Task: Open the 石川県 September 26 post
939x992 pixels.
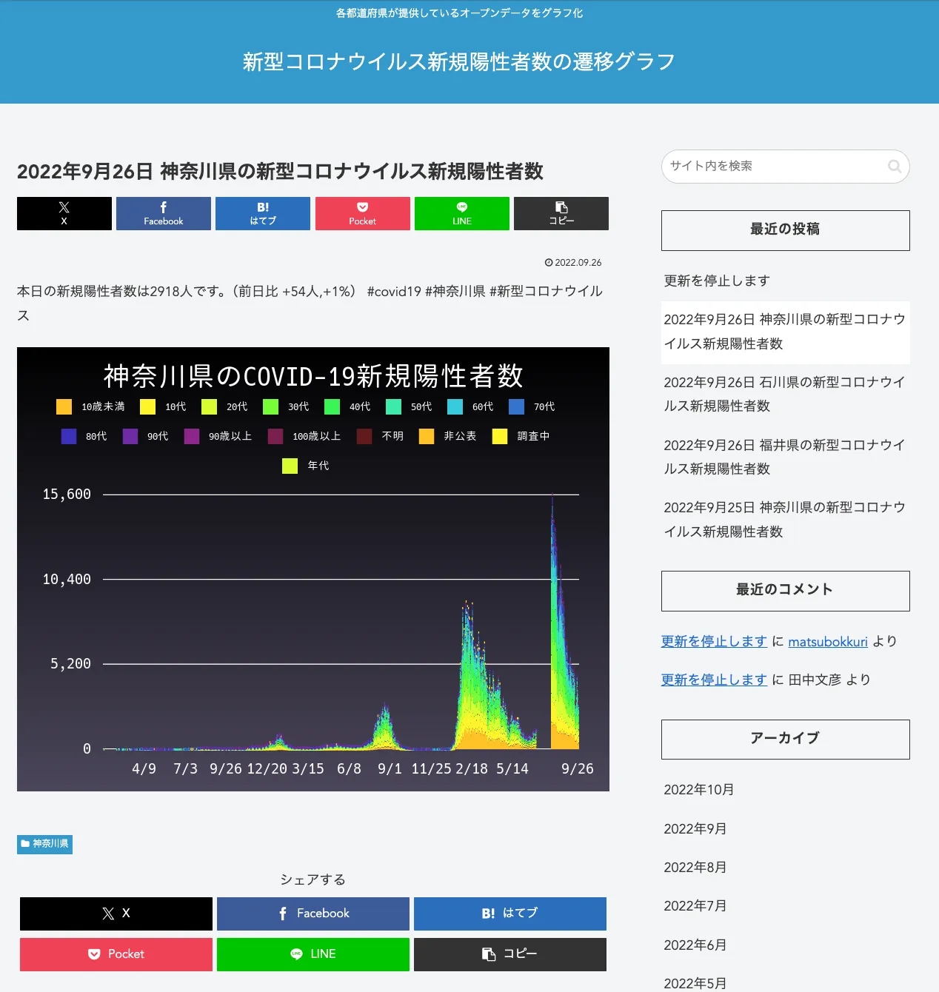Action: (784, 394)
